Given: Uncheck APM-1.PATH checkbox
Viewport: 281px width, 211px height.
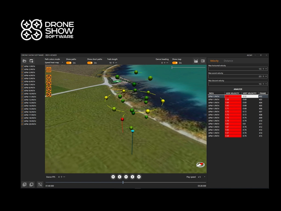Looking at the screenshot, I should 23,66.
